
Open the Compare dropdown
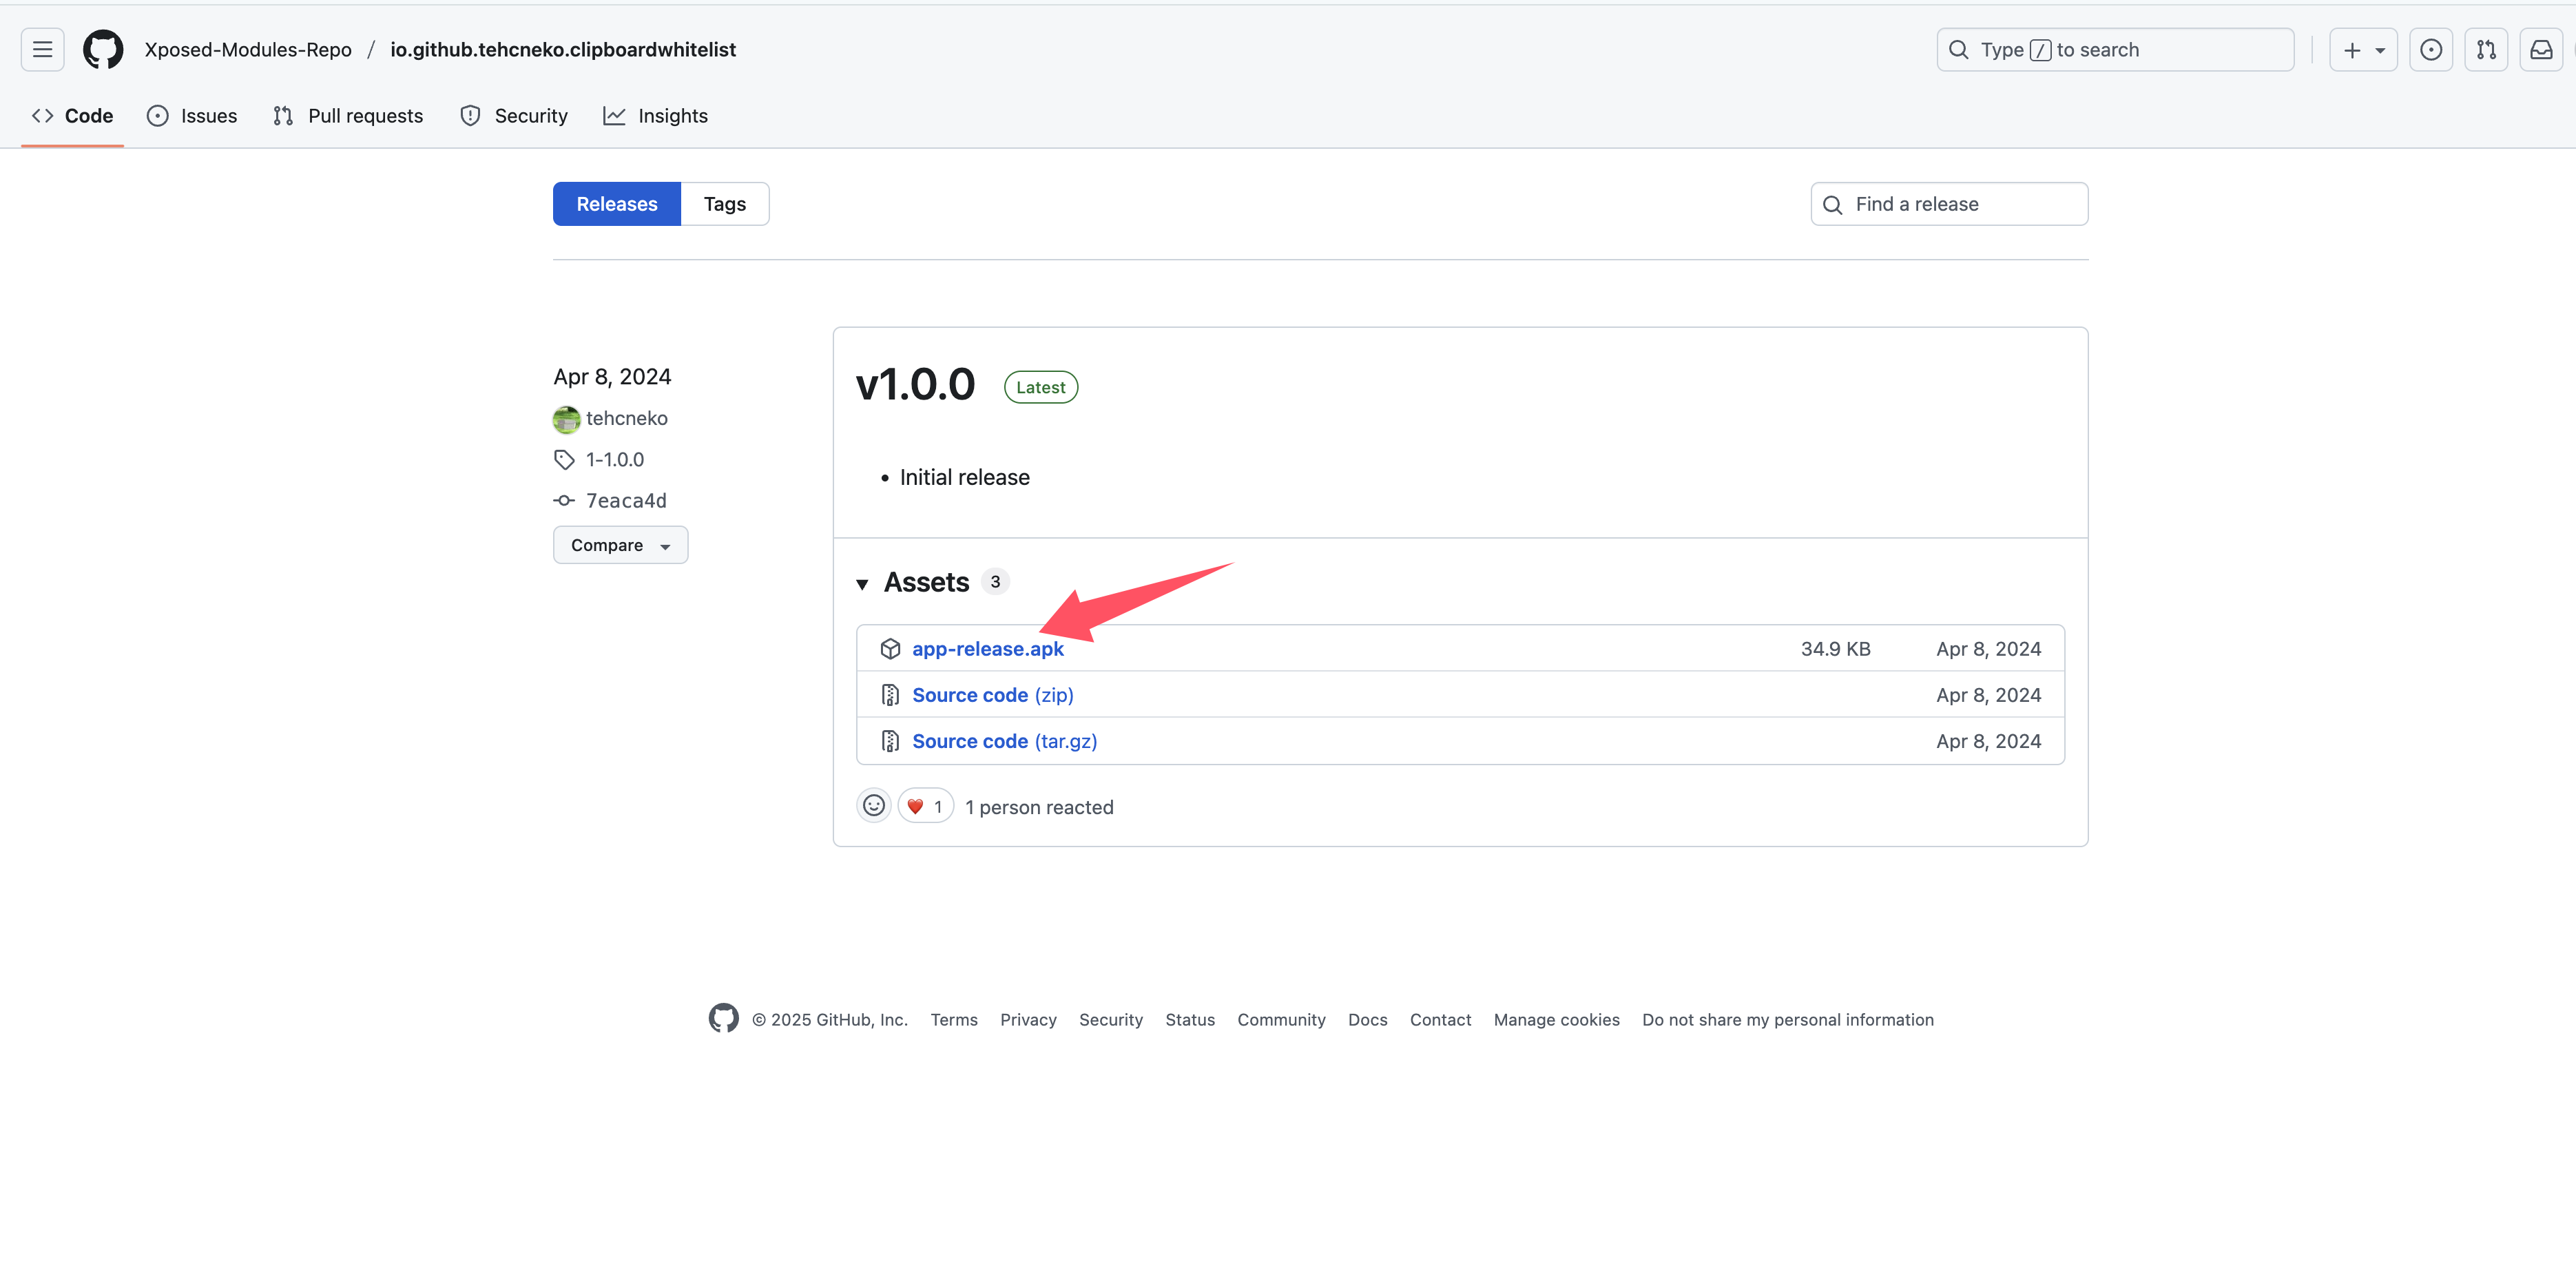pos(620,545)
